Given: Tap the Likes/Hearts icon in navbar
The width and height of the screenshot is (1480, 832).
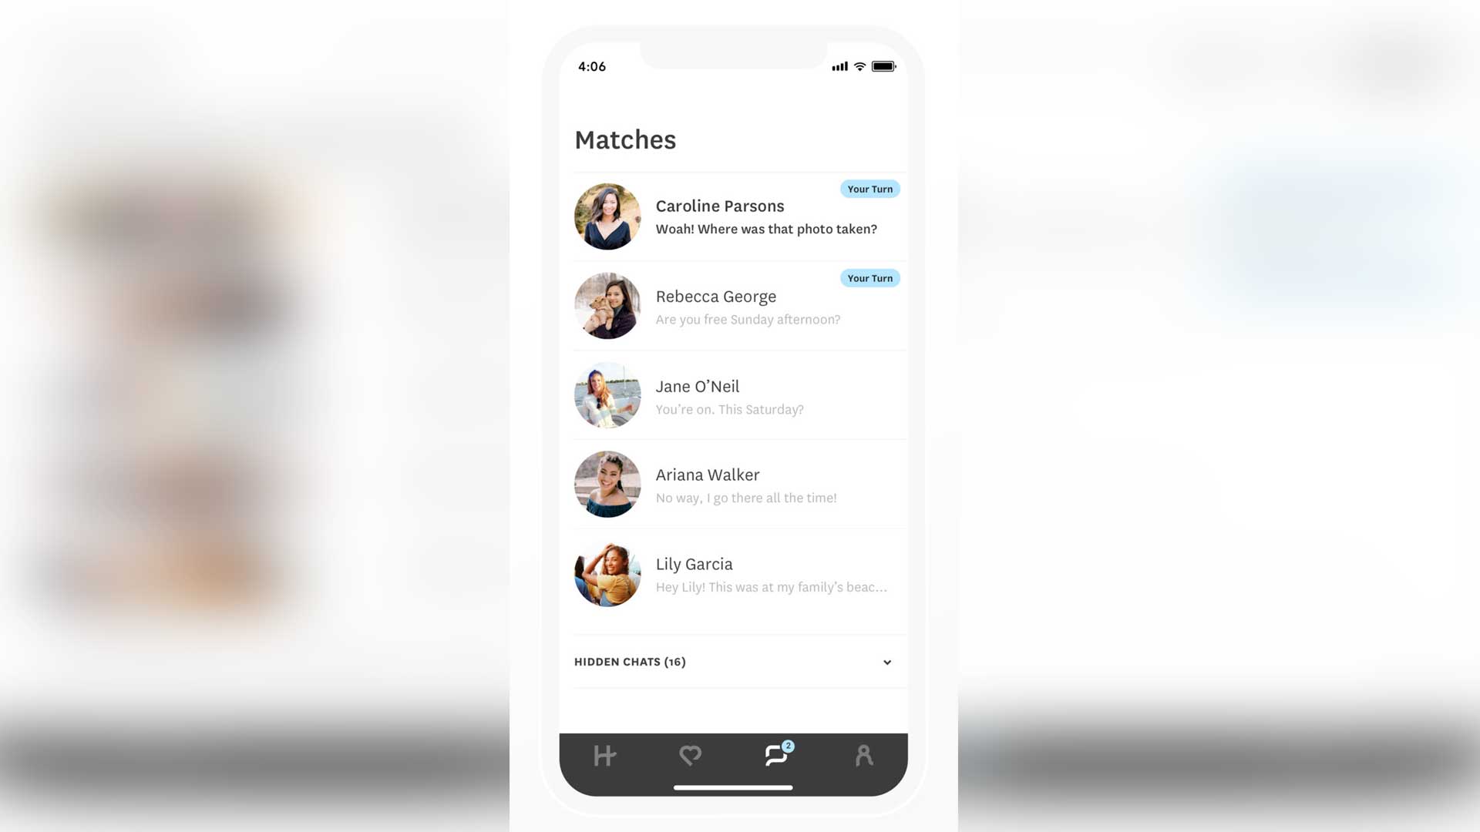Looking at the screenshot, I should pyautogui.click(x=690, y=756).
